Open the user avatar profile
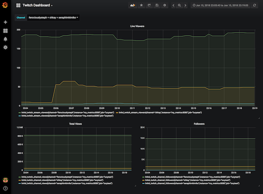Screen dimensions: 263x194 (5, 180)
